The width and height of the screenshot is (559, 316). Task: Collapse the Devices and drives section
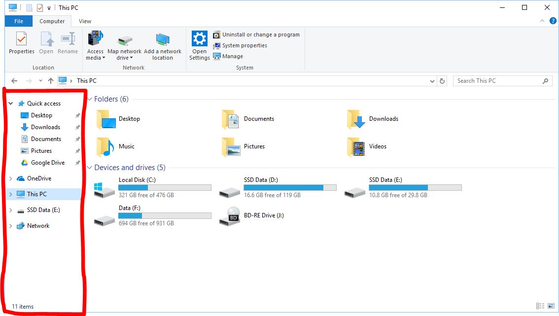90,167
